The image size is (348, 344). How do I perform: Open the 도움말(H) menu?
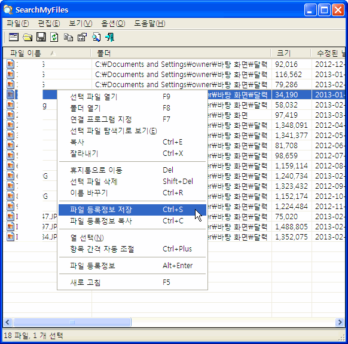(149, 23)
